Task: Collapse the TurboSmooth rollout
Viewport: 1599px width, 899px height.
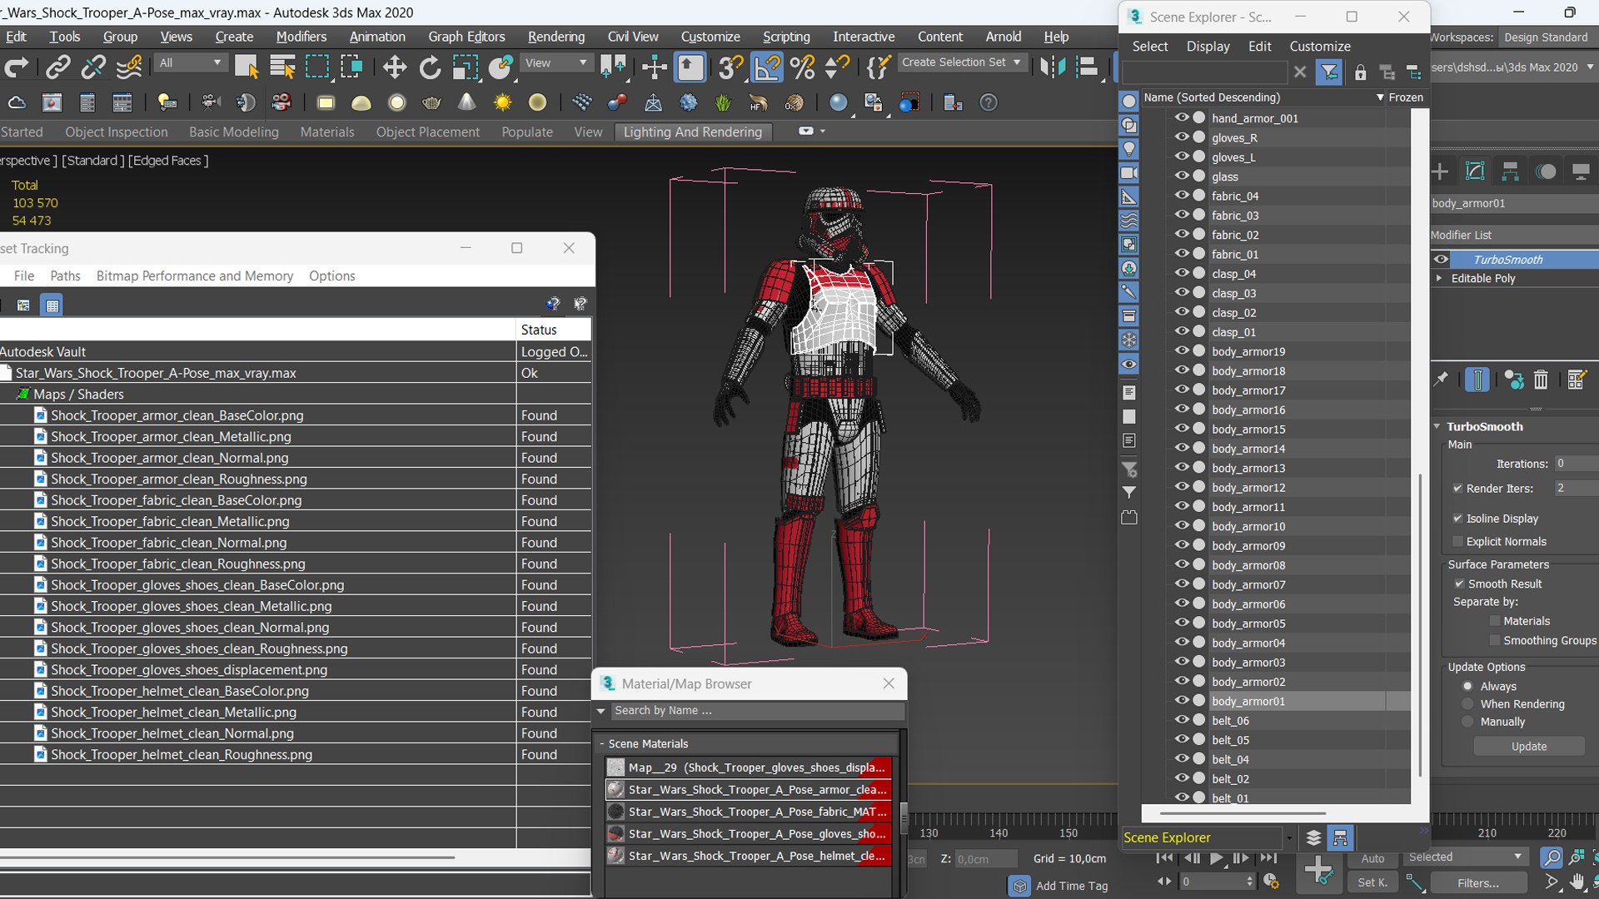Action: (x=1437, y=426)
